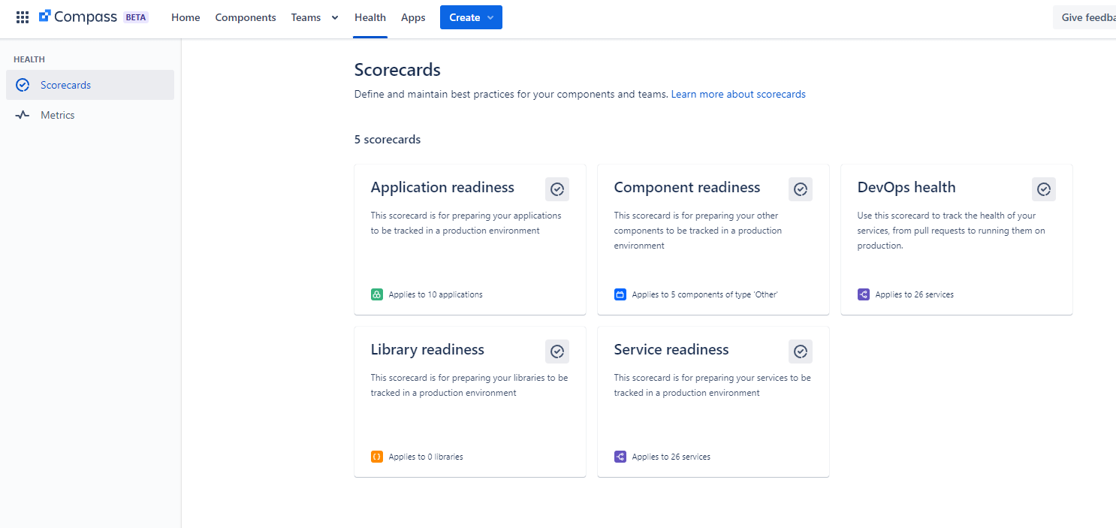Click the Library readiness scorecard badge icon
This screenshot has height=528, width=1116.
[x=557, y=351]
